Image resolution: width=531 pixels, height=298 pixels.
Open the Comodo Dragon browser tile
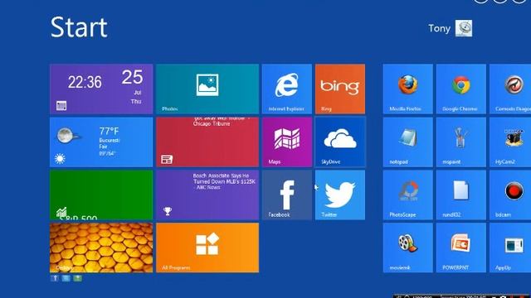click(x=510, y=89)
